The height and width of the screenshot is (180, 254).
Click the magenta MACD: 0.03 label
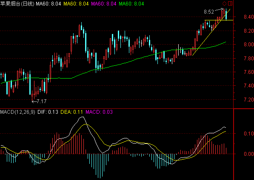tap(99, 112)
